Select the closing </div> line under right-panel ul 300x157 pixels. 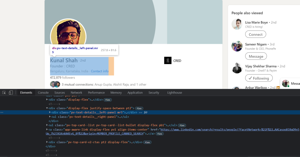[x=54, y=121]
